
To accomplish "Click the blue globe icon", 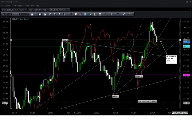I will click(x=85, y=14).
